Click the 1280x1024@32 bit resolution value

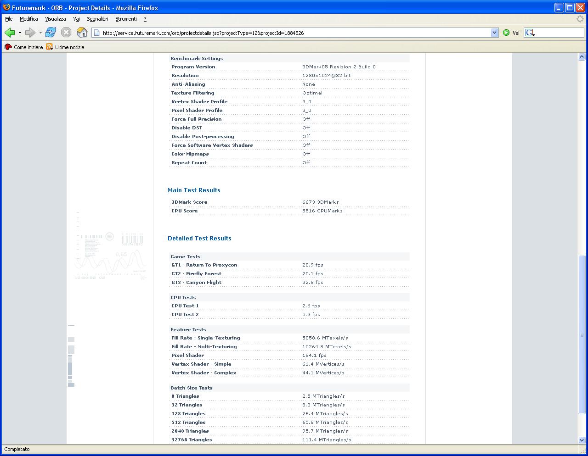(x=326, y=75)
